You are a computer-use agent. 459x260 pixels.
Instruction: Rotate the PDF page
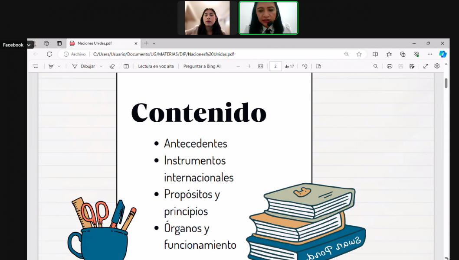pos(305,66)
